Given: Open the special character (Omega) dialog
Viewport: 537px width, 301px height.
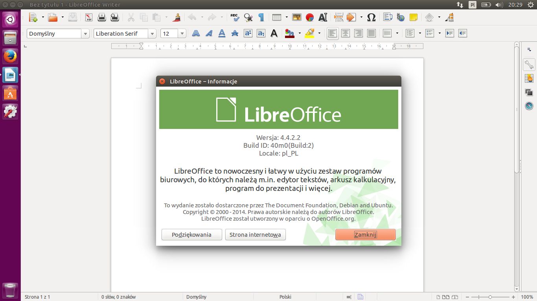Looking at the screenshot, I should click(371, 17).
